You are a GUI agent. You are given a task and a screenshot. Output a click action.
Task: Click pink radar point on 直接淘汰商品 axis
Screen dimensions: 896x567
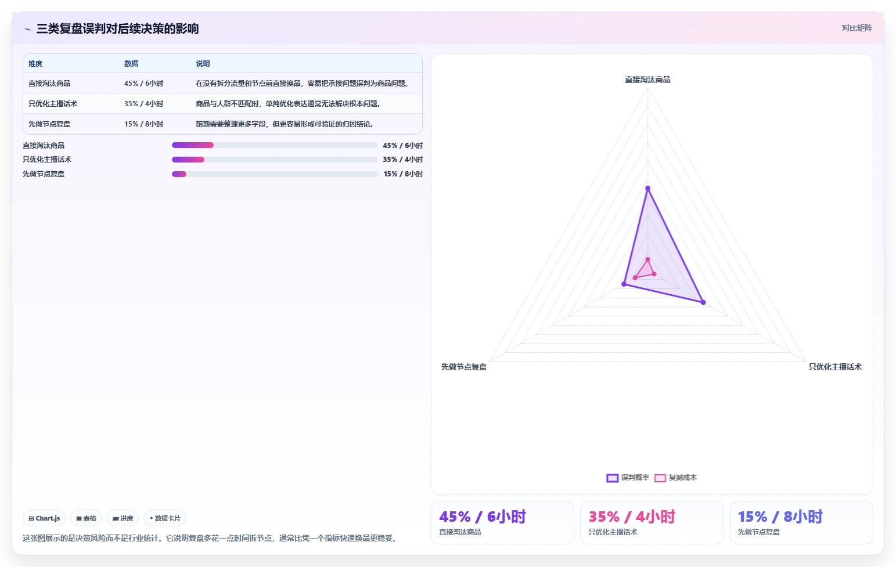[648, 259]
